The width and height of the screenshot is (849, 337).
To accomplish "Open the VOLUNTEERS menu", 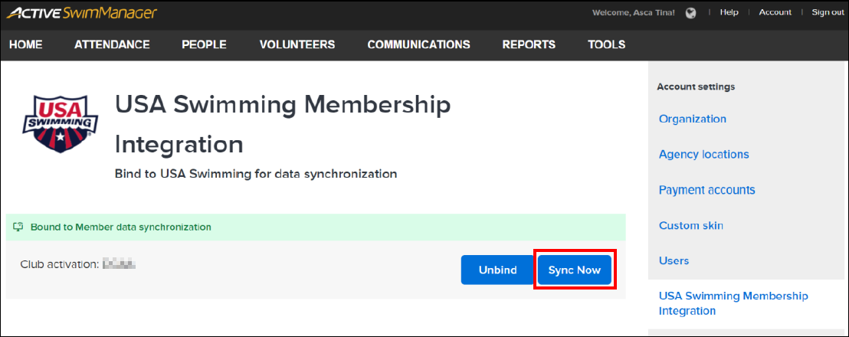I will click(x=297, y=44).
